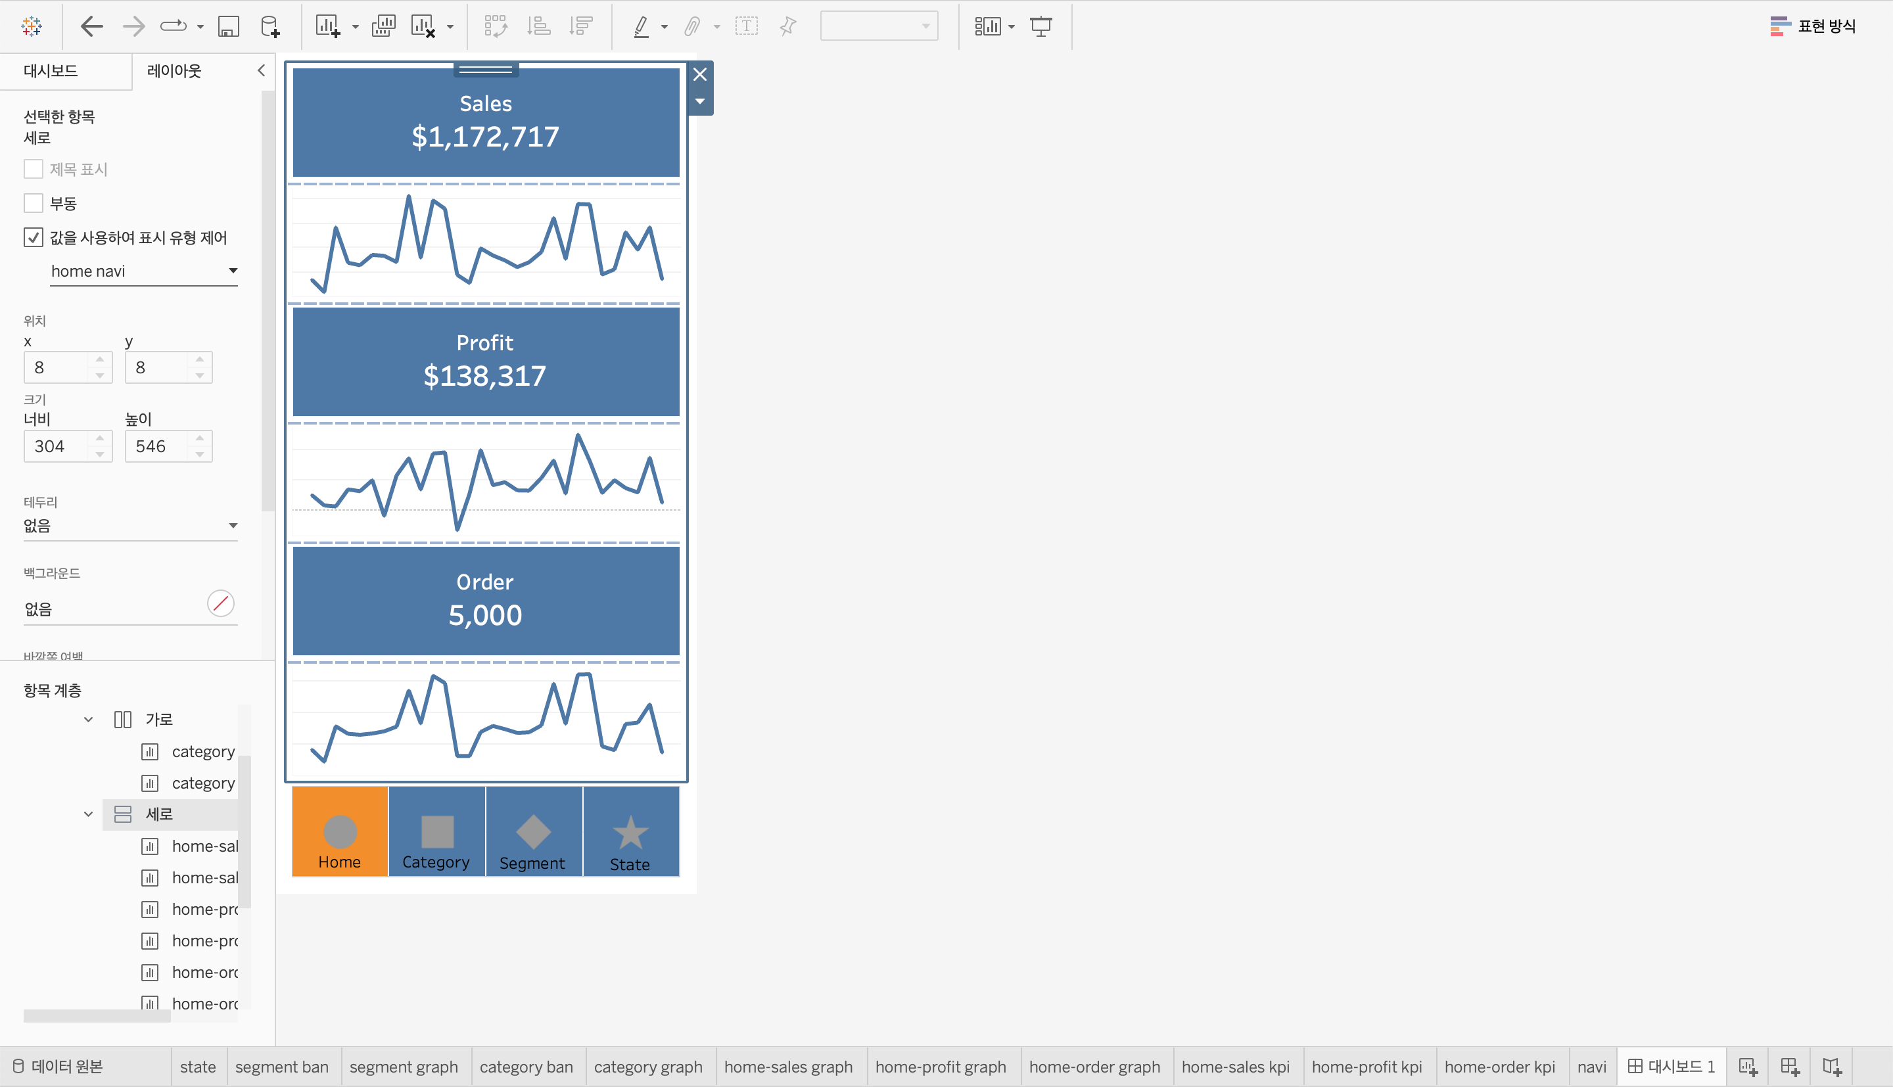The width and height of the screenshot is (1893, 1087).
Task: Open the home navi dropdown
Action: tap(144, 271)
